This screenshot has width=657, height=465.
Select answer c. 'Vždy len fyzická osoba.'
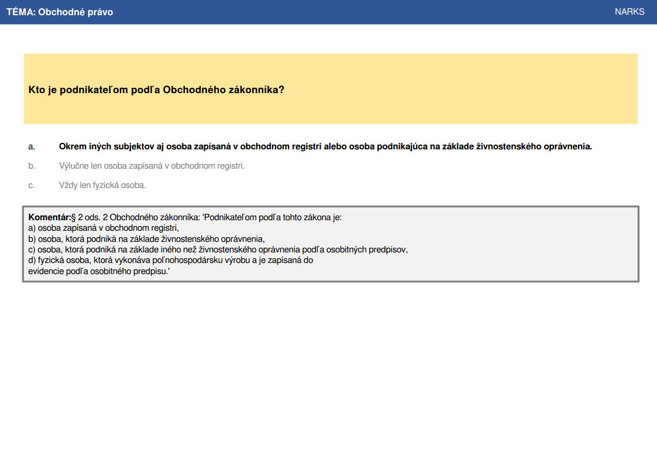tap(102, 185)
